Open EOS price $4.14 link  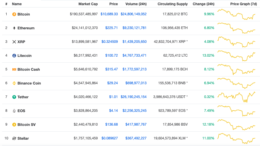(113, 110)
